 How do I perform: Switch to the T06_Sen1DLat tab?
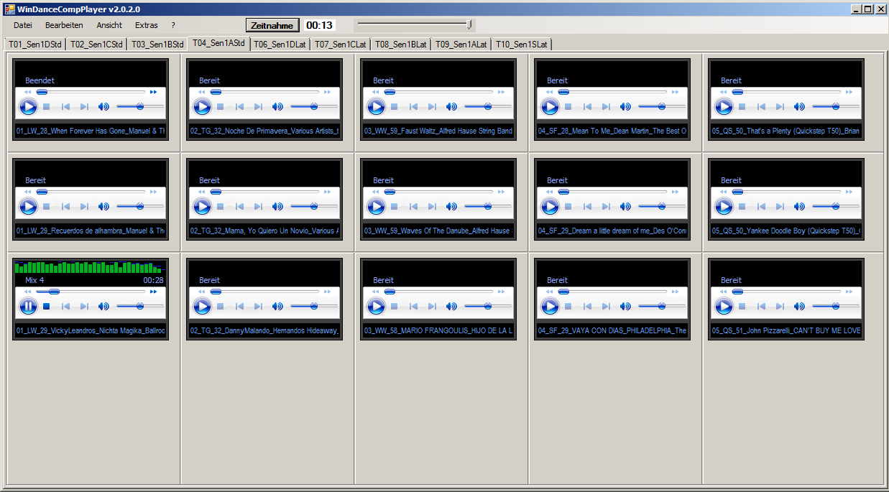pos(280,45)
